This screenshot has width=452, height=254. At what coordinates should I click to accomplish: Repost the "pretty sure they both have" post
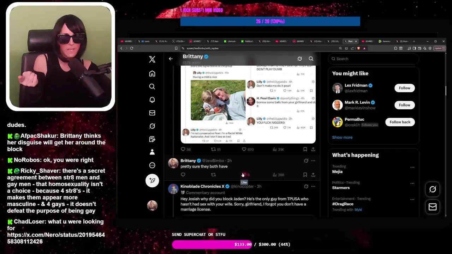click(x=213, y=175)
